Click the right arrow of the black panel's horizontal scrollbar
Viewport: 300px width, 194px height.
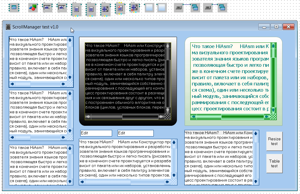coord(161,117)
